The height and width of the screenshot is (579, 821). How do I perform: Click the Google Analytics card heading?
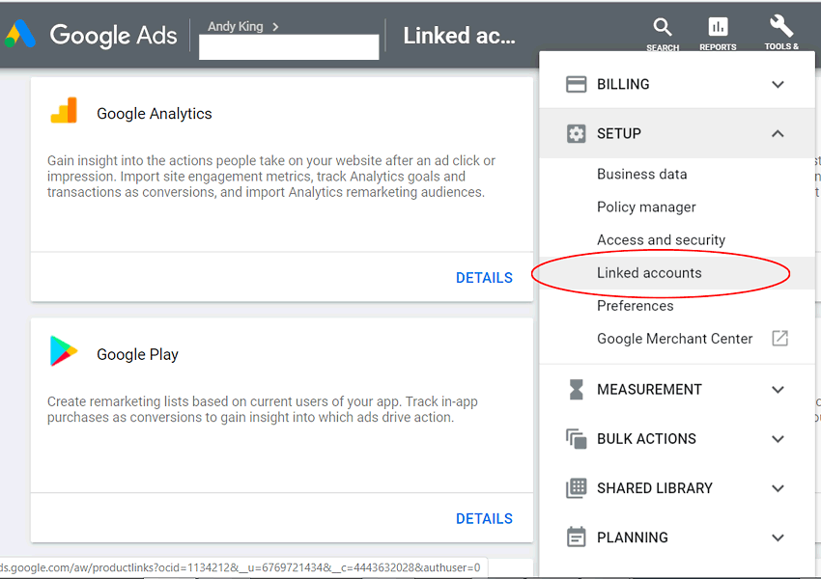(154, 114)
